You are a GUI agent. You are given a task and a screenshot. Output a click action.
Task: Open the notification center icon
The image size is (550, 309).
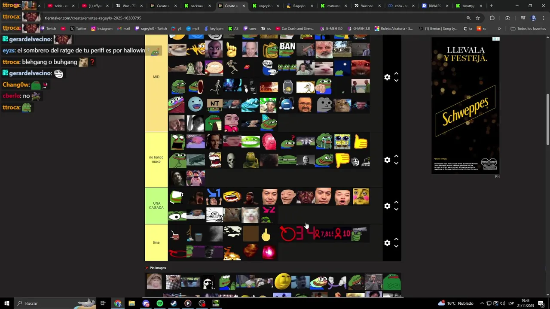click(x=541, y=303)
